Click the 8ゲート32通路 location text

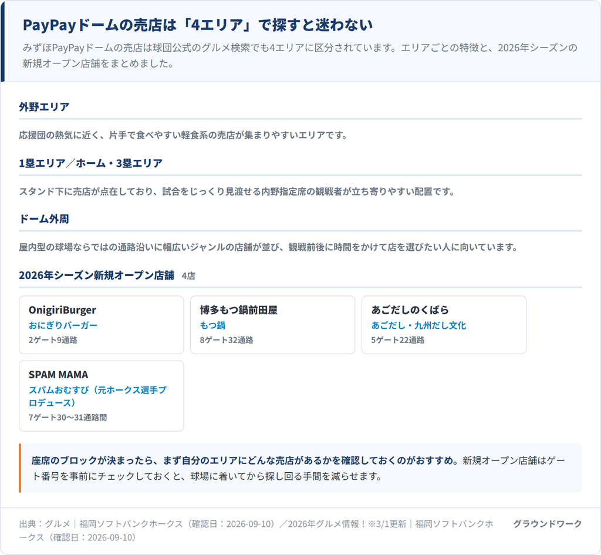(x=227, y=340)
